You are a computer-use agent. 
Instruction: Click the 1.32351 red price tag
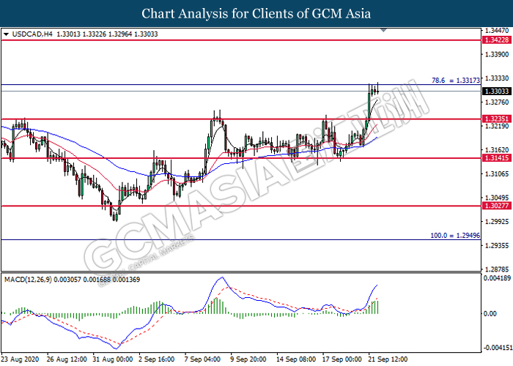click(496, 119)
